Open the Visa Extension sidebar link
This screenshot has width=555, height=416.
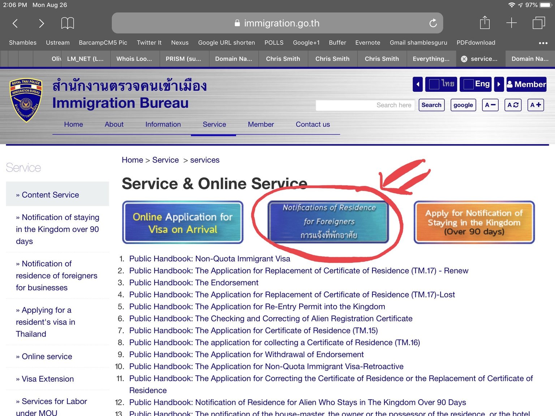coord(48,379)
